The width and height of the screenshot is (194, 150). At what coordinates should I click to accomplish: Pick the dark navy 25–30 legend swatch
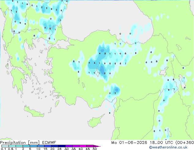[x=62, y=146]
